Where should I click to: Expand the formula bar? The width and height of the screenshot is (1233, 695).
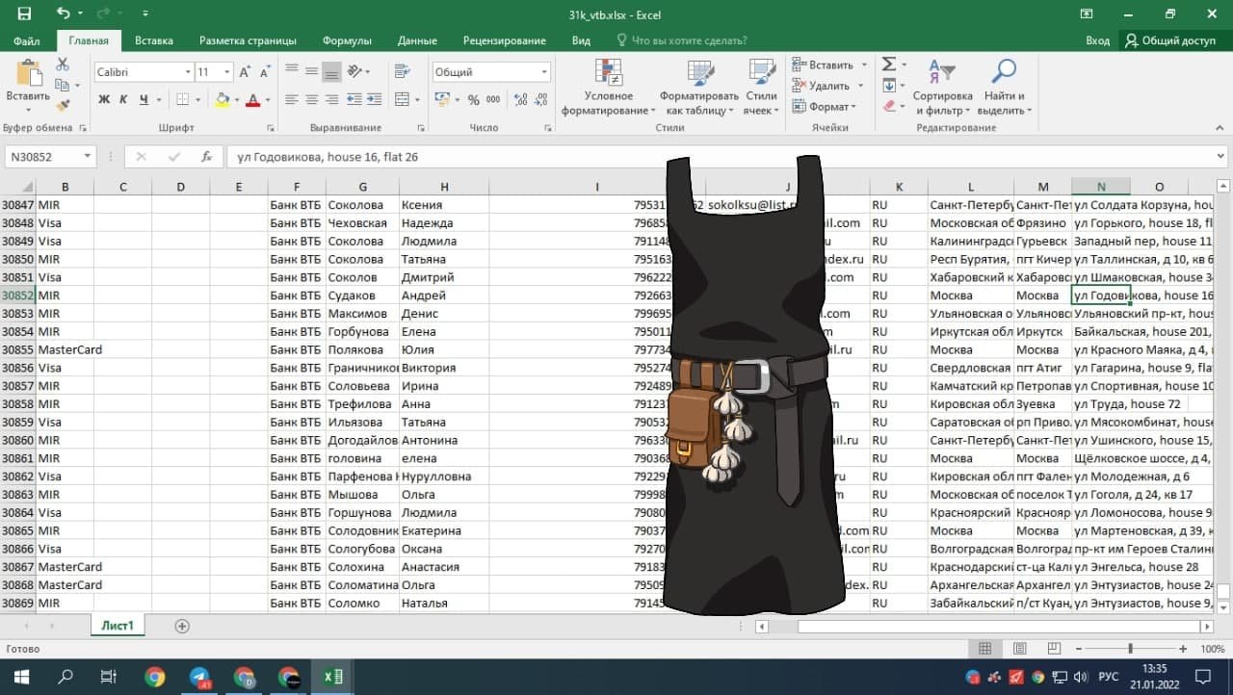pos(1221,156)
